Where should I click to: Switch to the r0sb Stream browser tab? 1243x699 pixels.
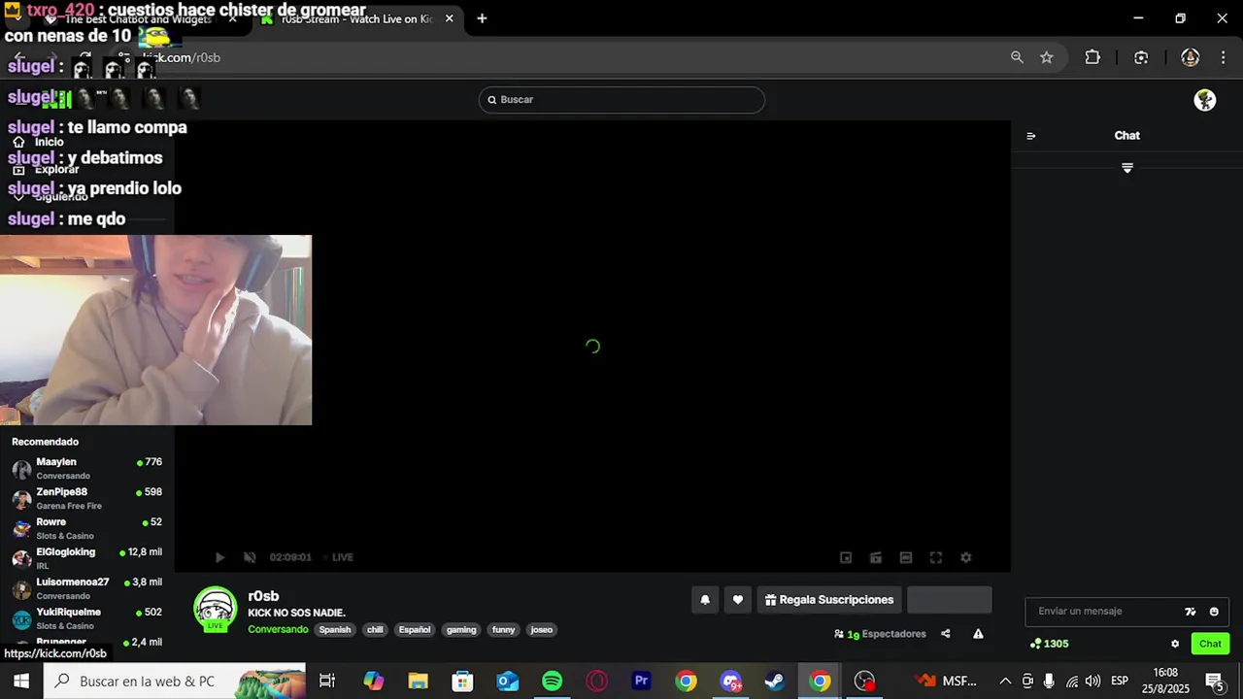[x=356, y=19]
